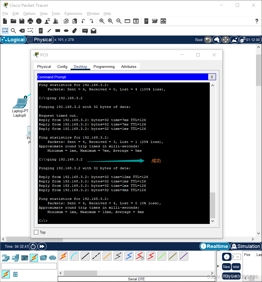This screenshot has width=262, height=282.
Task: Click the Zoom Reset magnifier
Action: [110, 21]
